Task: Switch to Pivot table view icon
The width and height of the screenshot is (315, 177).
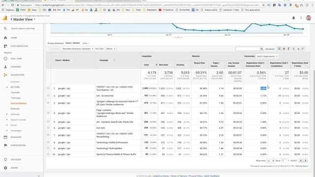Action: (x=303, y=49)
